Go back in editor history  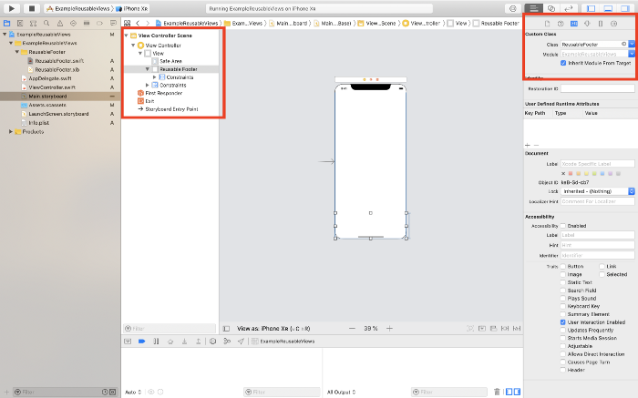tap(138, 23)
